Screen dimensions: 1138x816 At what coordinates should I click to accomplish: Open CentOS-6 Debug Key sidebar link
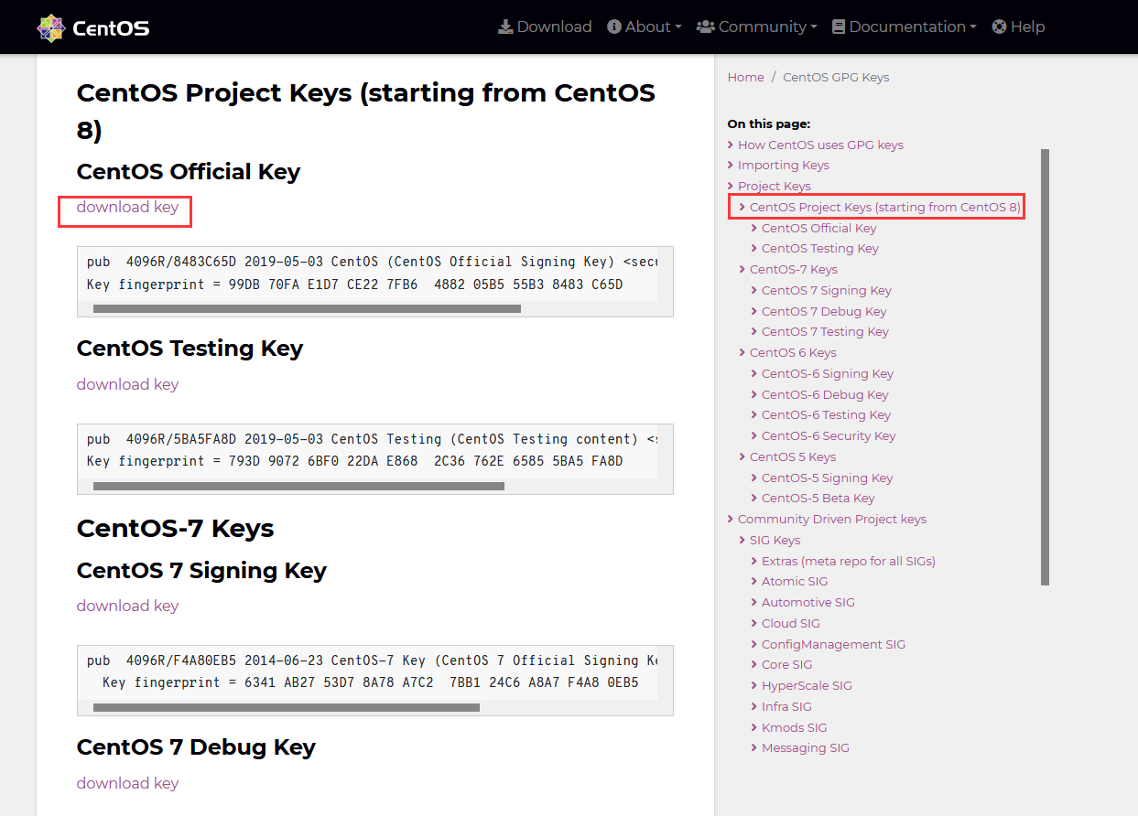(x=825, y=394)
